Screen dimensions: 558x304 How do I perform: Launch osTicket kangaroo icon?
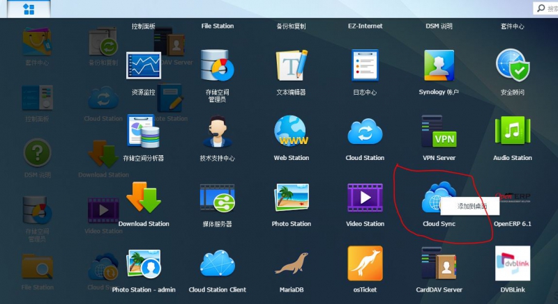[x=365, y=265]
